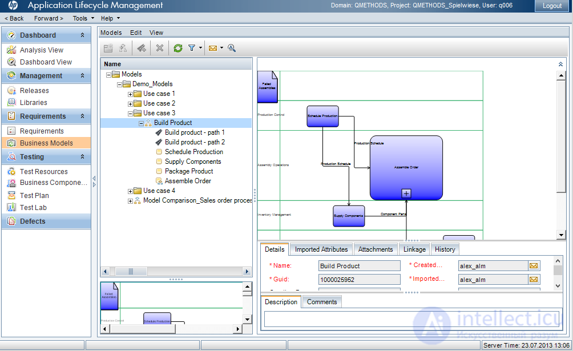This screenshot has width=573, height=351.
Task: Click the Dashboard section header icon
Action: tap(11, 35)
